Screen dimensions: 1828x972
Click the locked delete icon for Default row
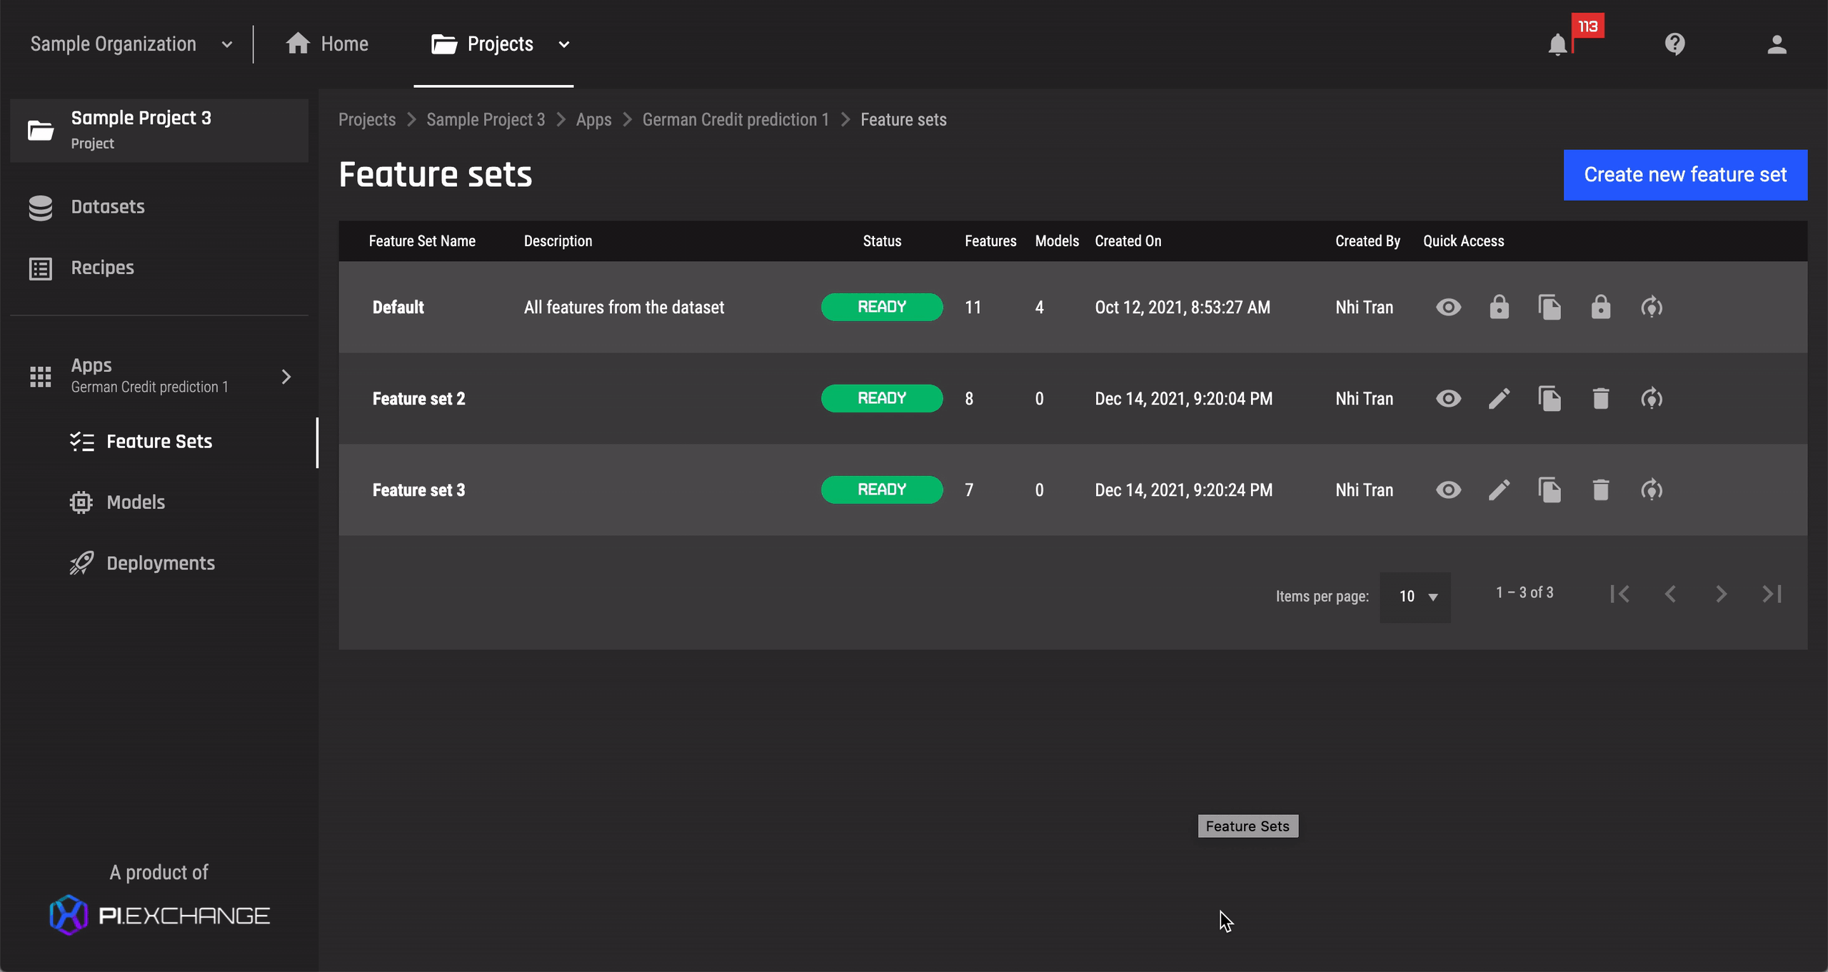tap(1601, 307)
